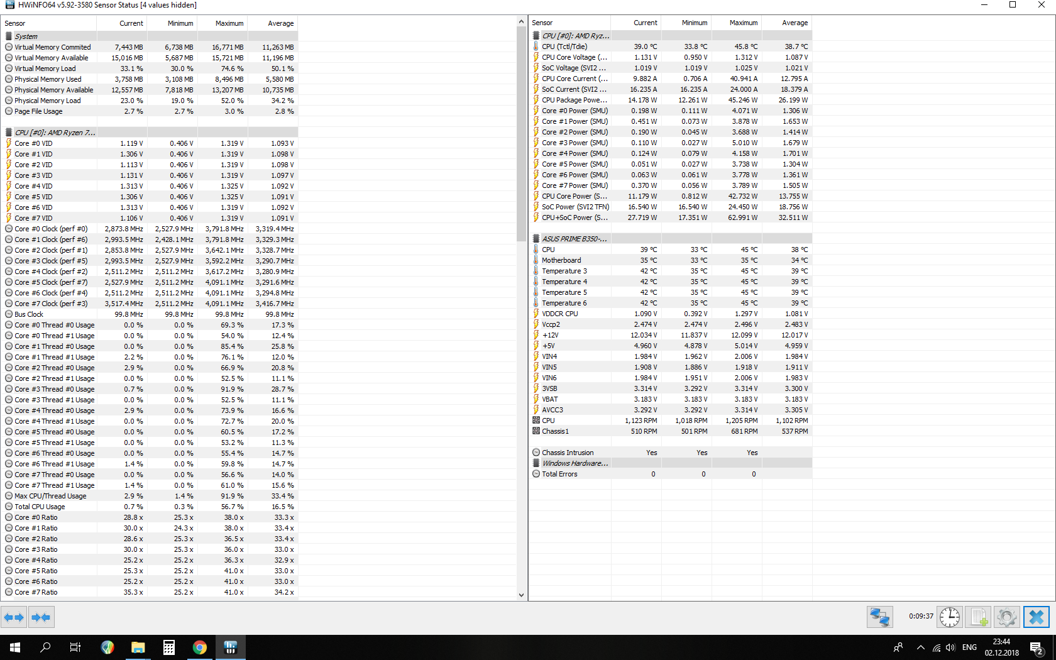Start logging with the sheet icon
Screen dimensions: 1056x660
click(978, 617)
